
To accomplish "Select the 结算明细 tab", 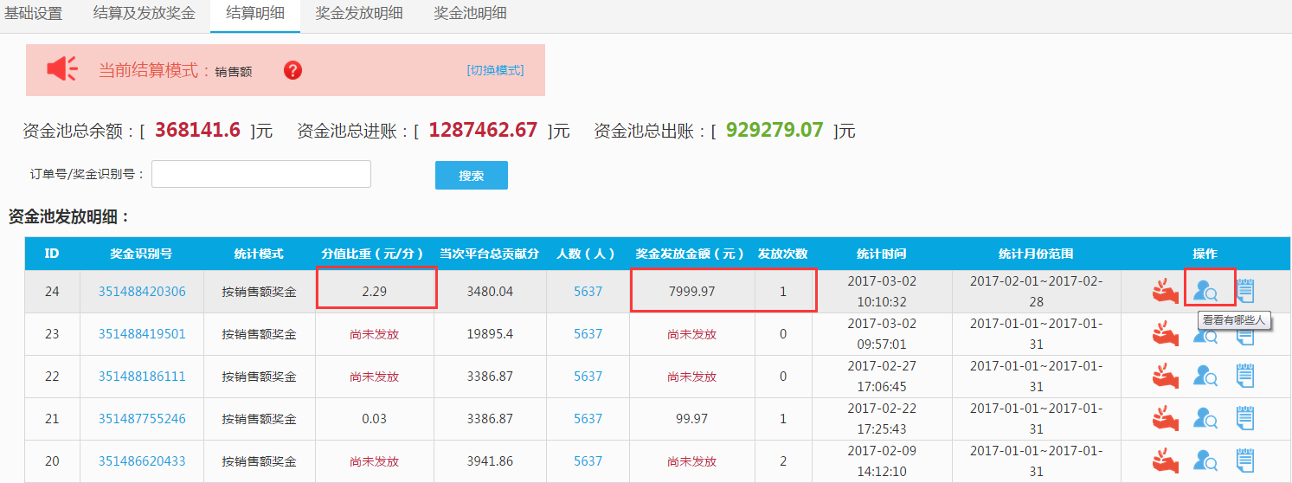I will (x=255, y=14).
